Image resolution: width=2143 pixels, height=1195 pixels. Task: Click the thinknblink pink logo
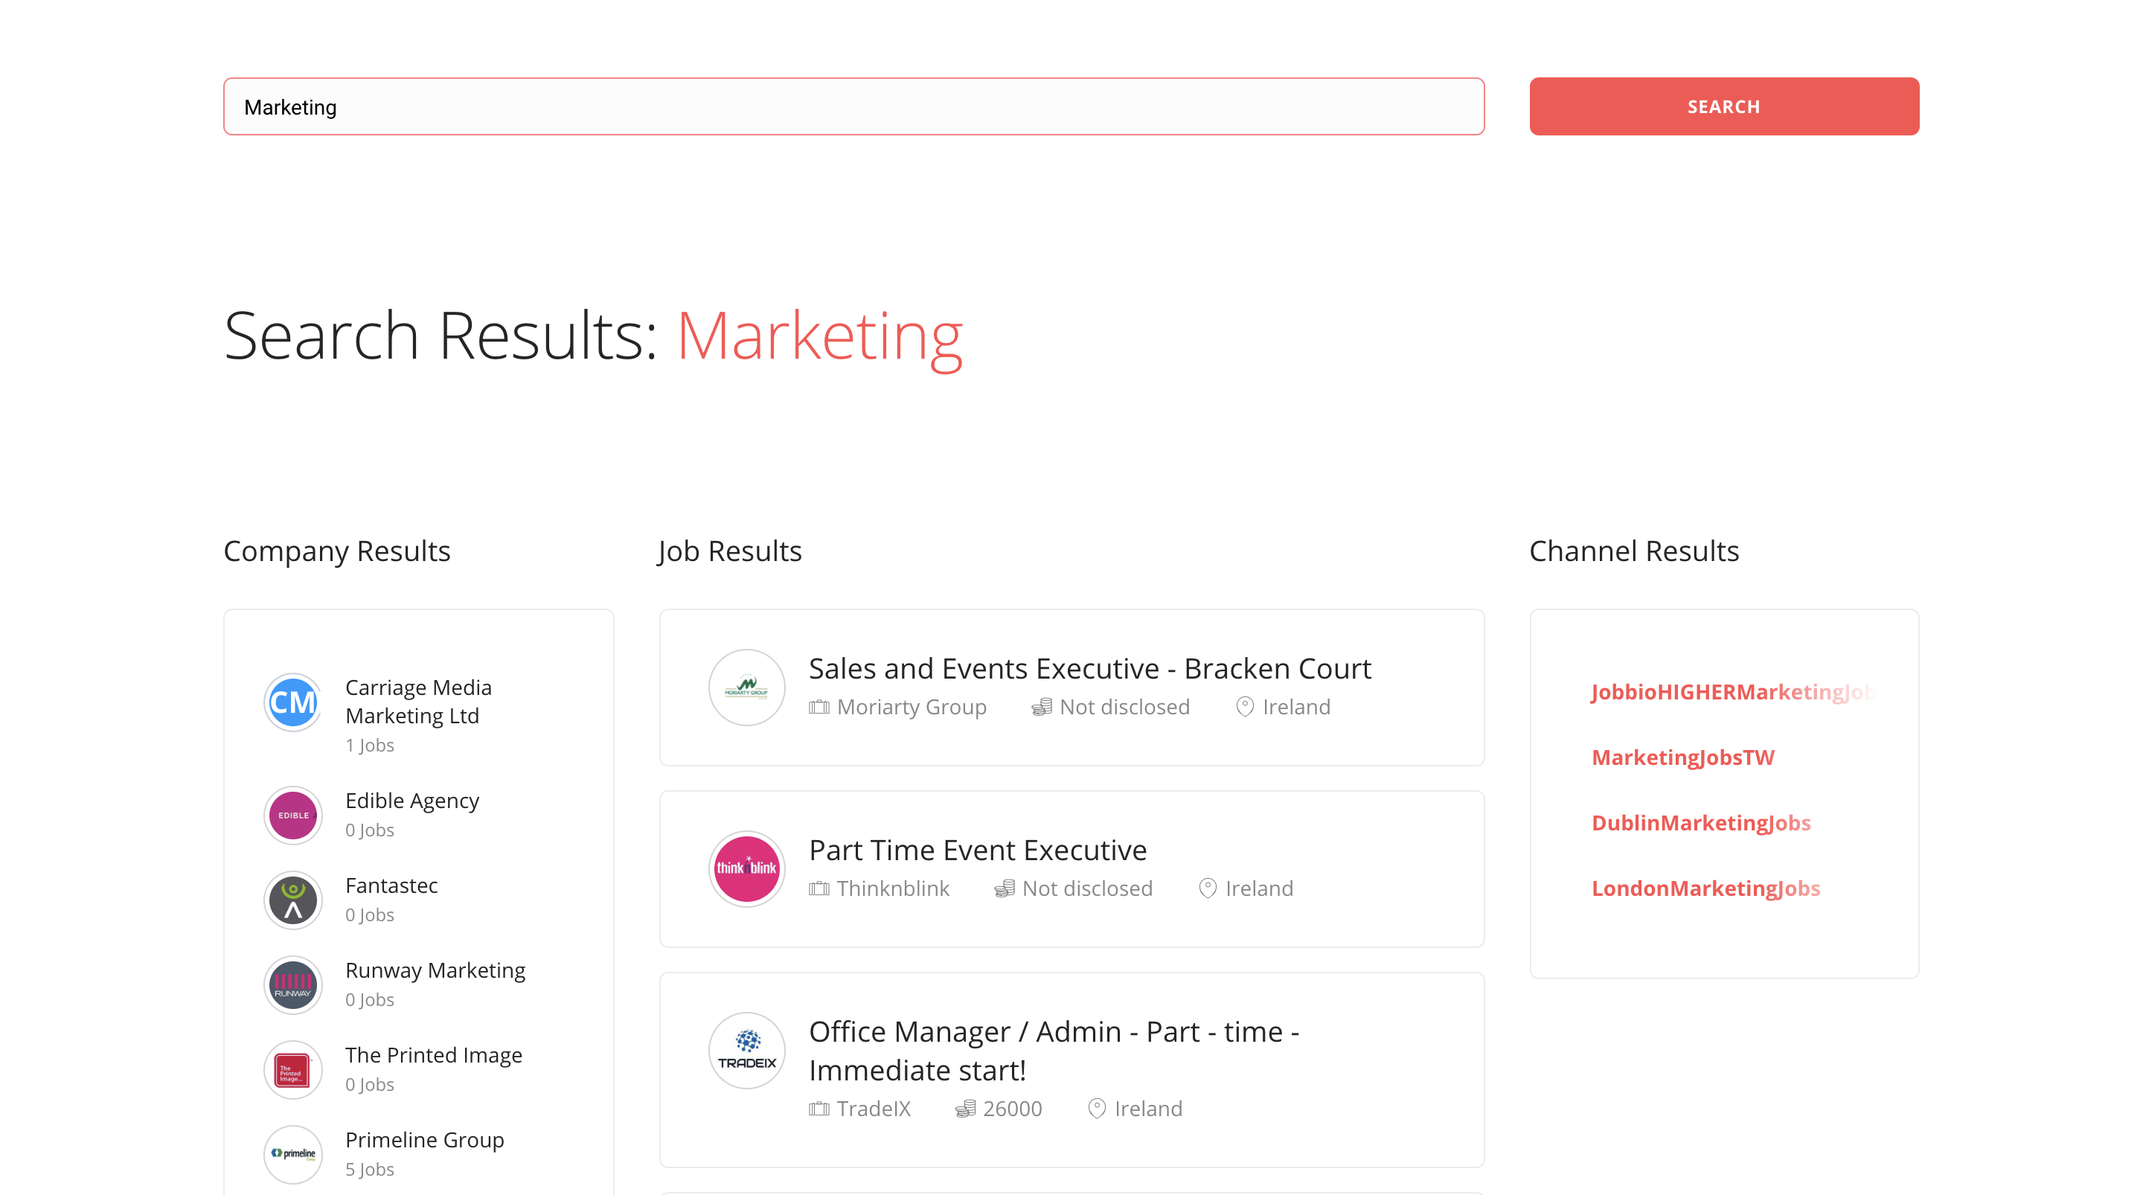tap(746, 869)
